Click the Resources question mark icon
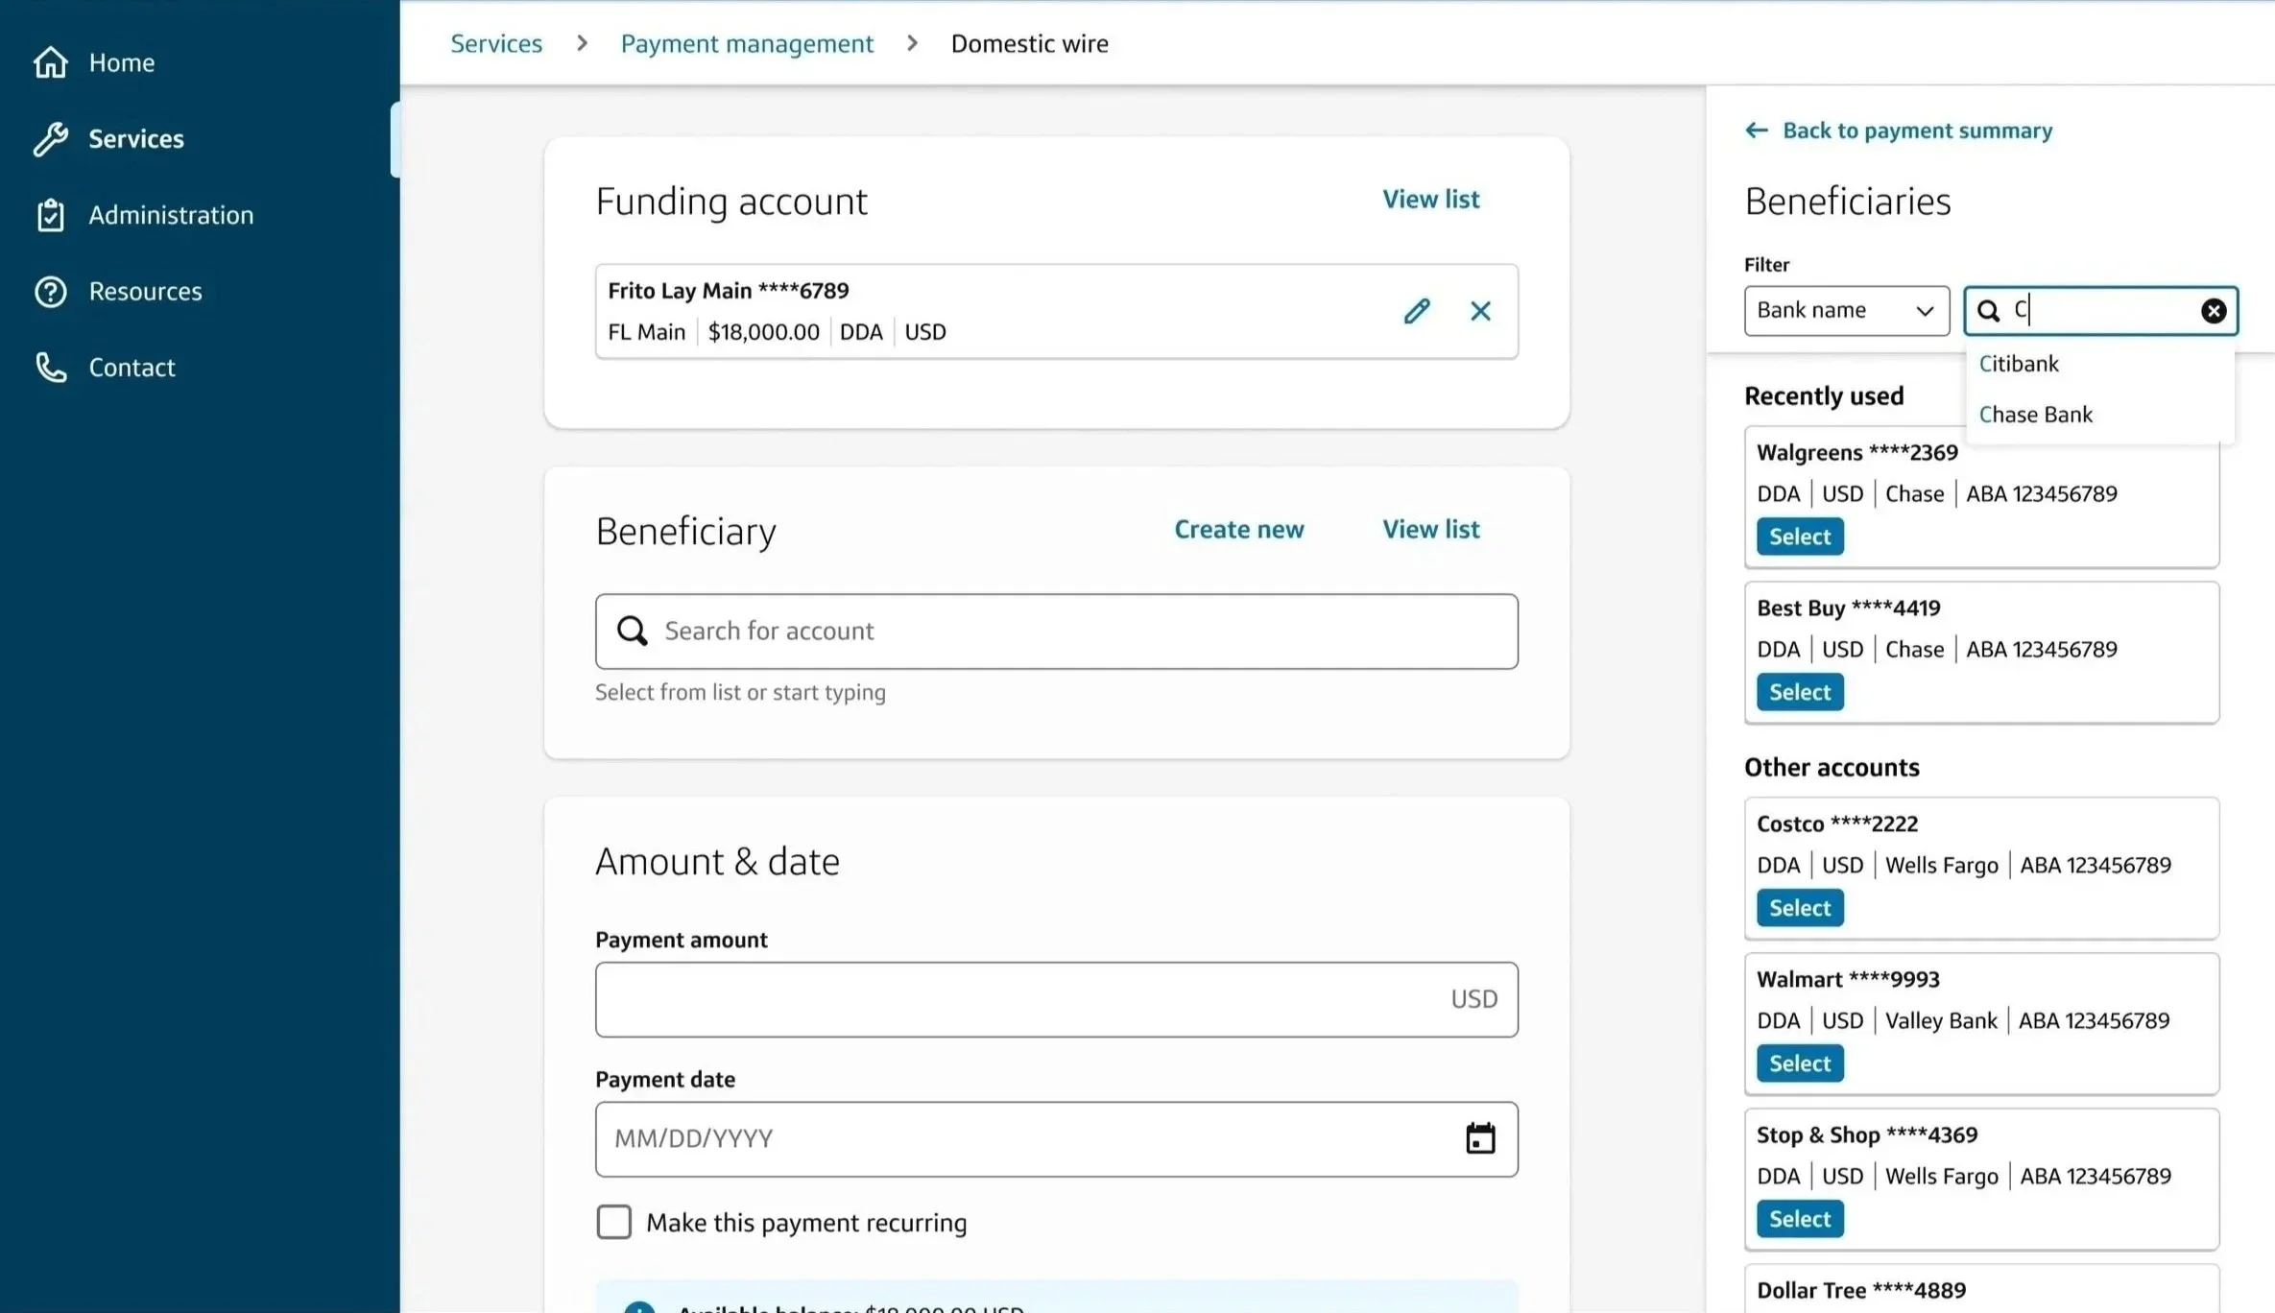Viewport: 2275px width, 1313px height. point(51,292)
